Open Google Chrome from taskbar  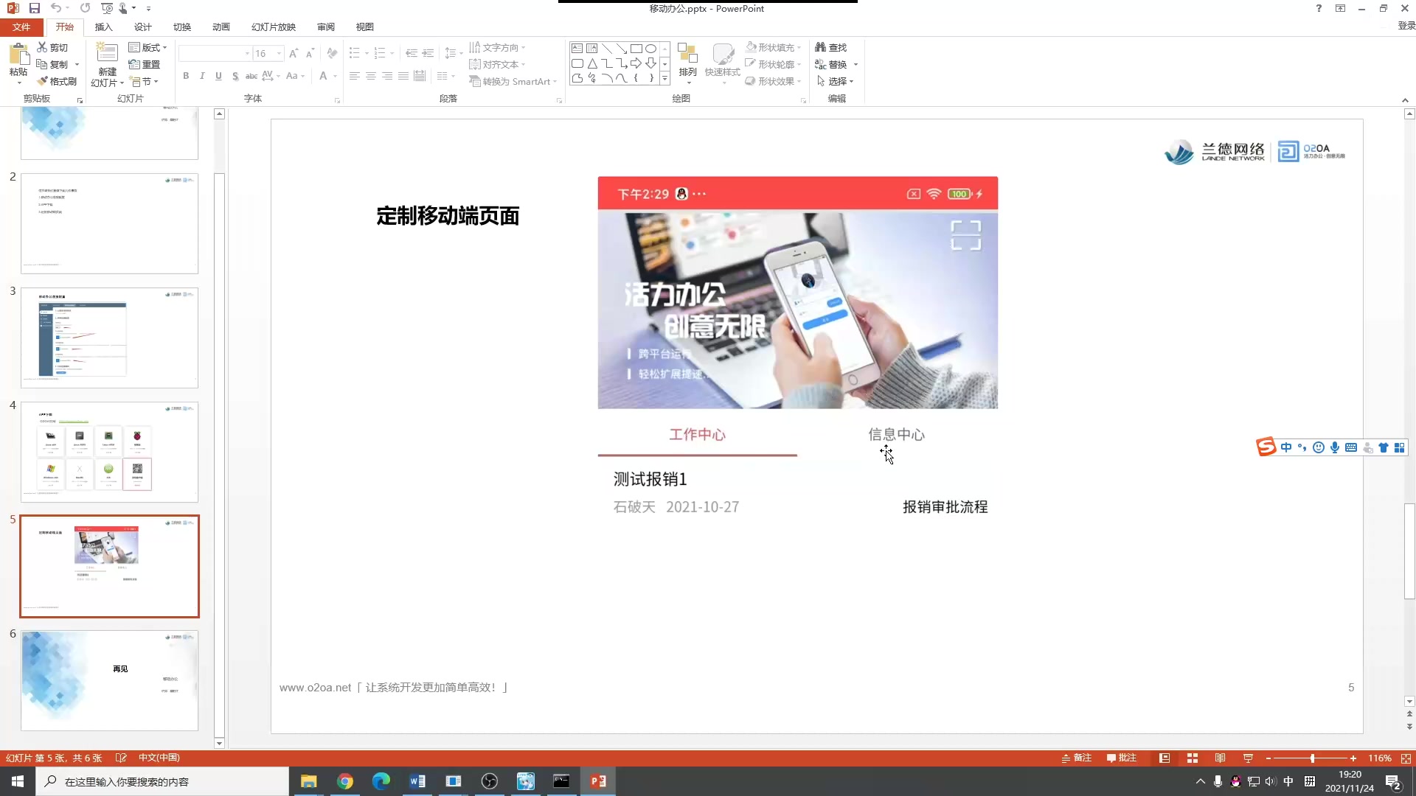[x=345, y=781]
